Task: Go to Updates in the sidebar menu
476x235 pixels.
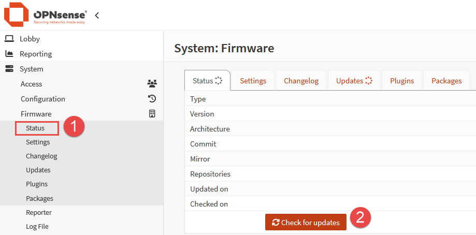Action: (x=38, y=170)
